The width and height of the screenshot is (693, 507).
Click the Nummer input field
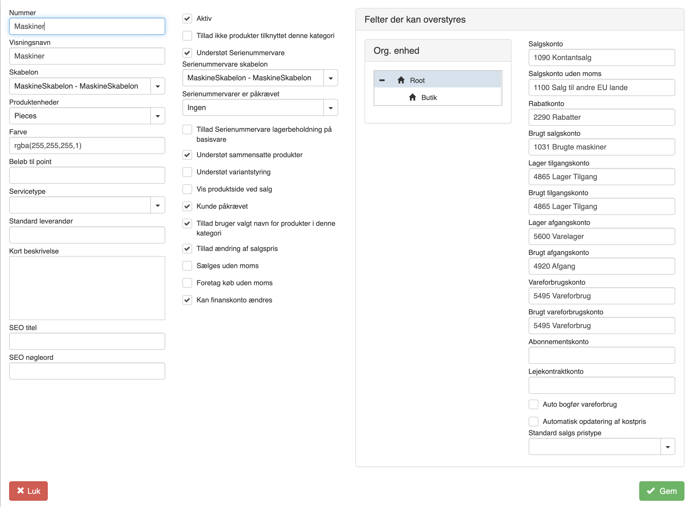click(87, 26)
